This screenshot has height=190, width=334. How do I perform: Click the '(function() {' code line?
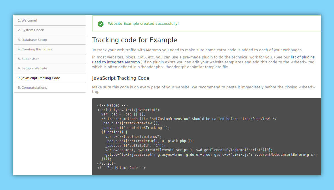coord(114,132)
